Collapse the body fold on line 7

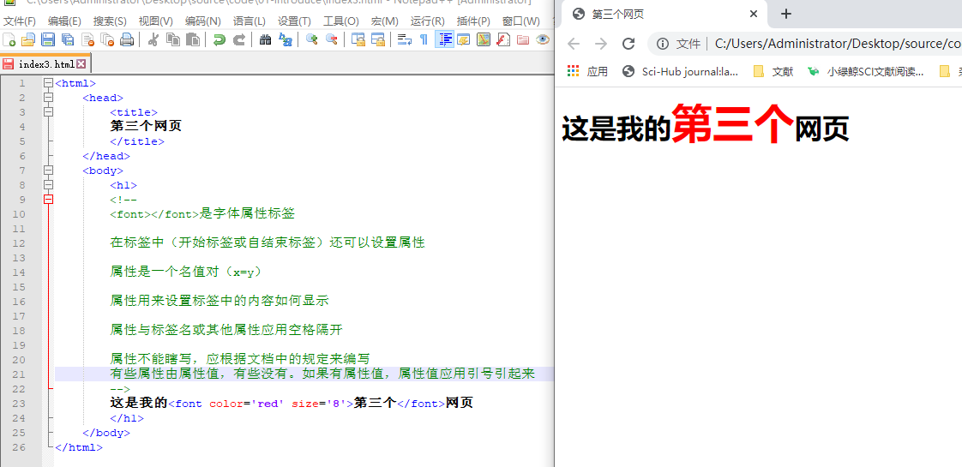tap(49, 171)
